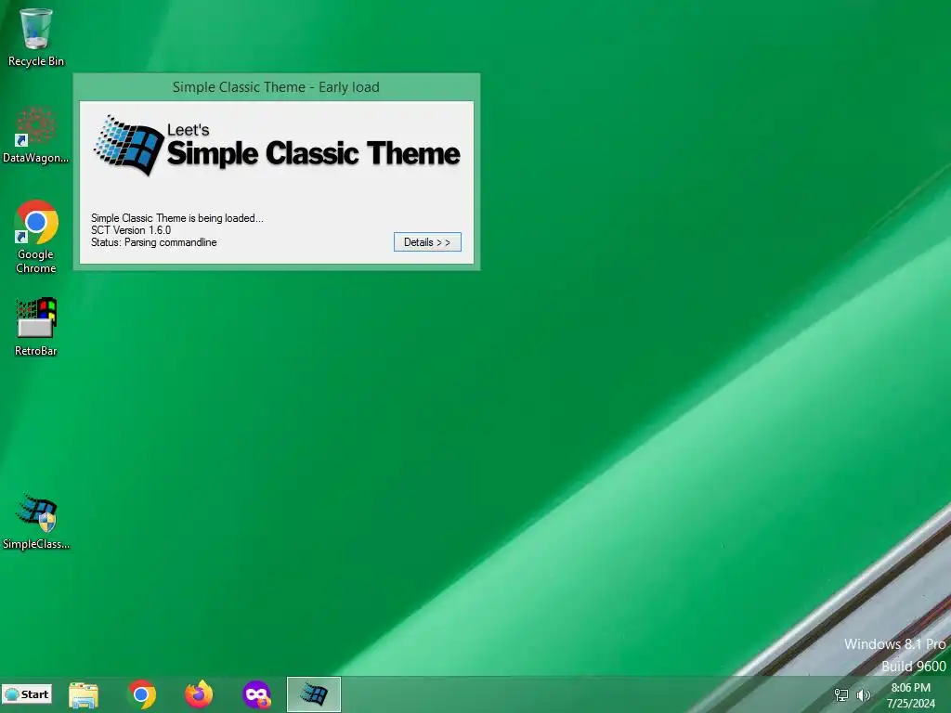Launch Chrome from the taskbar

click(141, 694)
